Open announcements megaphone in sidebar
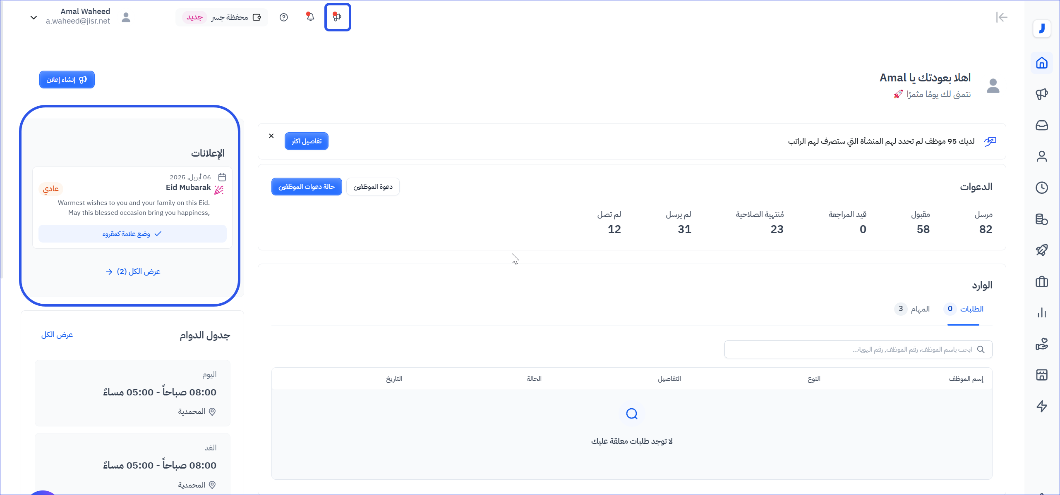The image size is (1060, 495). pos(1041,94)
